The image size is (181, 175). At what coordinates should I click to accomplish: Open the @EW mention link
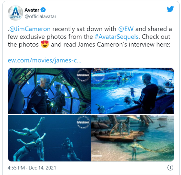click(x=126, y=29)
